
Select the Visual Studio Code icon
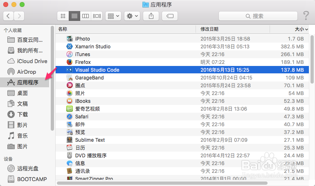[70, 70]
